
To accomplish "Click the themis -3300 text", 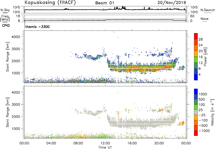I will coord(37,27).
